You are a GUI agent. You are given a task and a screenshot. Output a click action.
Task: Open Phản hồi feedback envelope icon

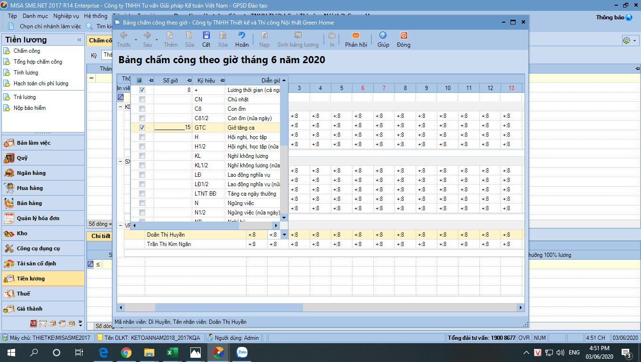356,36
